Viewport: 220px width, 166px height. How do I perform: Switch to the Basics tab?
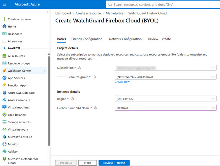point(61,39)
